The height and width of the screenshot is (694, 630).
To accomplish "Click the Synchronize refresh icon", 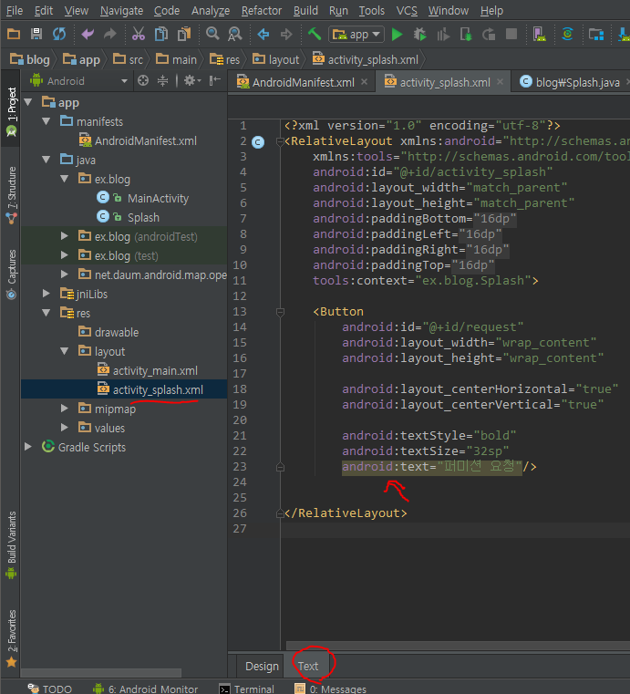I will pyautogui.click(x=59, y=34).
